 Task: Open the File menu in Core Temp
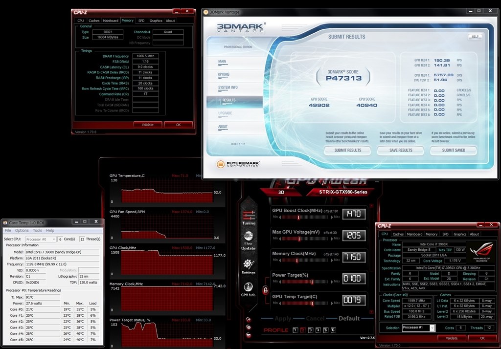[8, 231]
